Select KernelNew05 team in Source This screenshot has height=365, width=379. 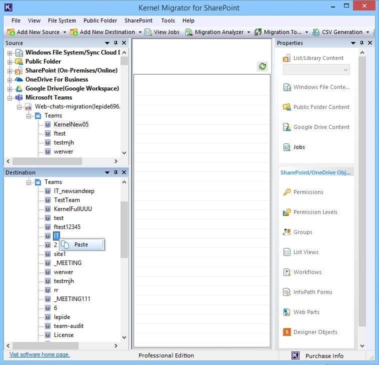[71, 124]
